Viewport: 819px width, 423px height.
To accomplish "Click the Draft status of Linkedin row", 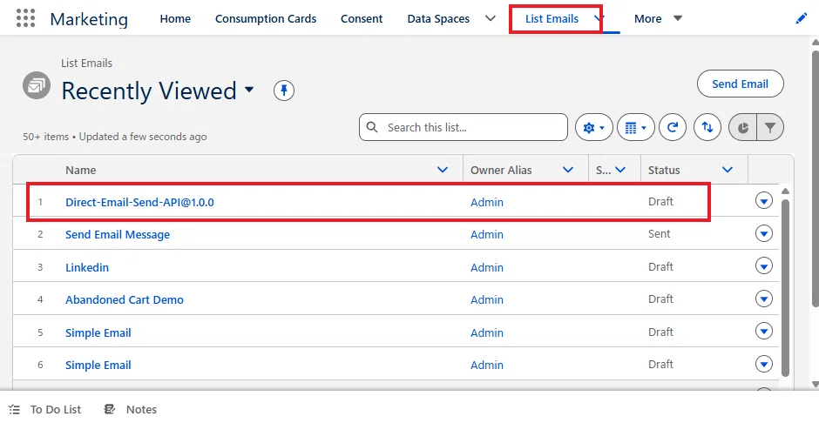I will [x=660, y=266].
